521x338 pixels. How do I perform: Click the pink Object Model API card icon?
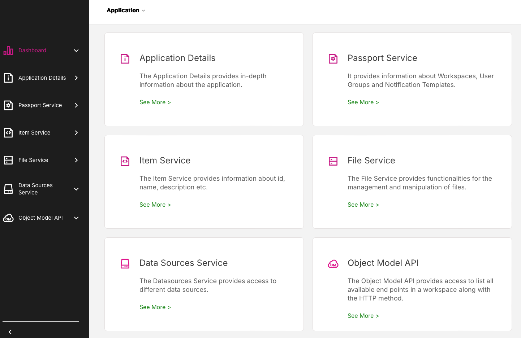333,264
